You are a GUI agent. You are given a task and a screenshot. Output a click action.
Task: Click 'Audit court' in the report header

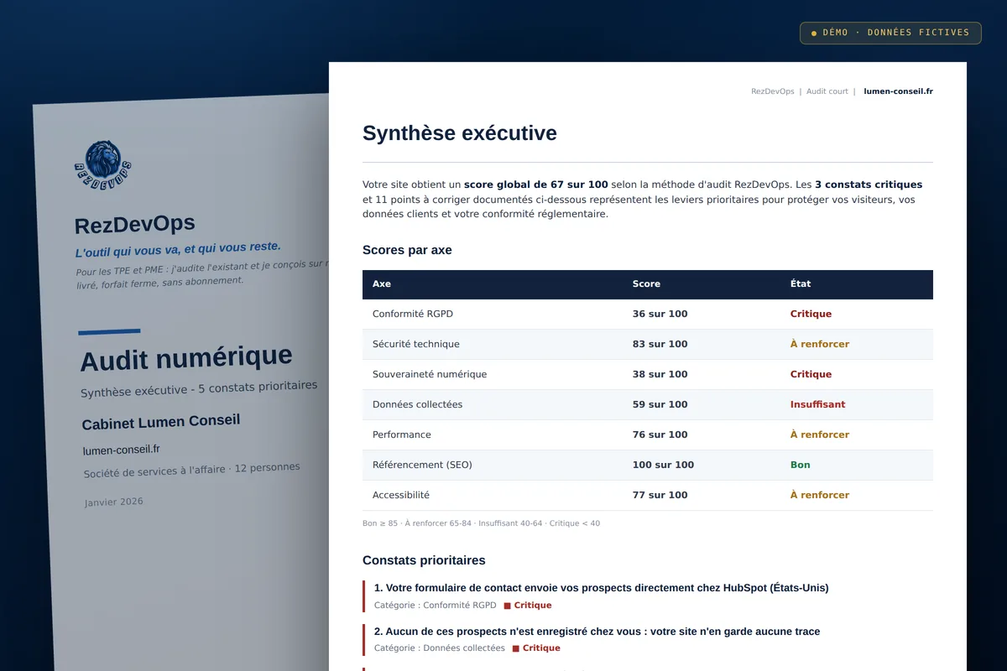(x=827, y=91)
